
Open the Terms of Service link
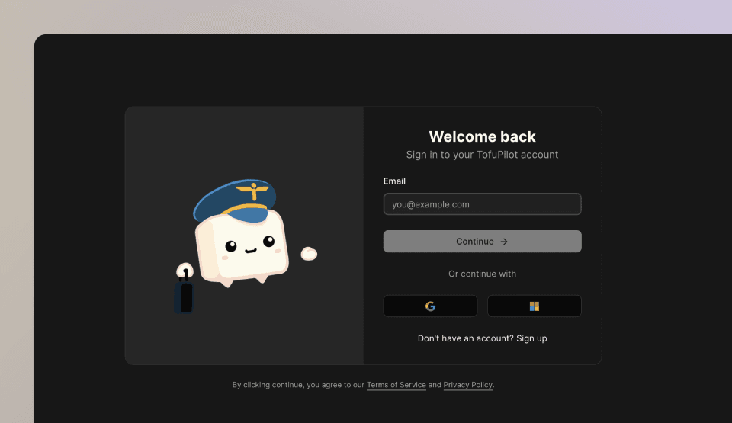(x=396, y=385)
